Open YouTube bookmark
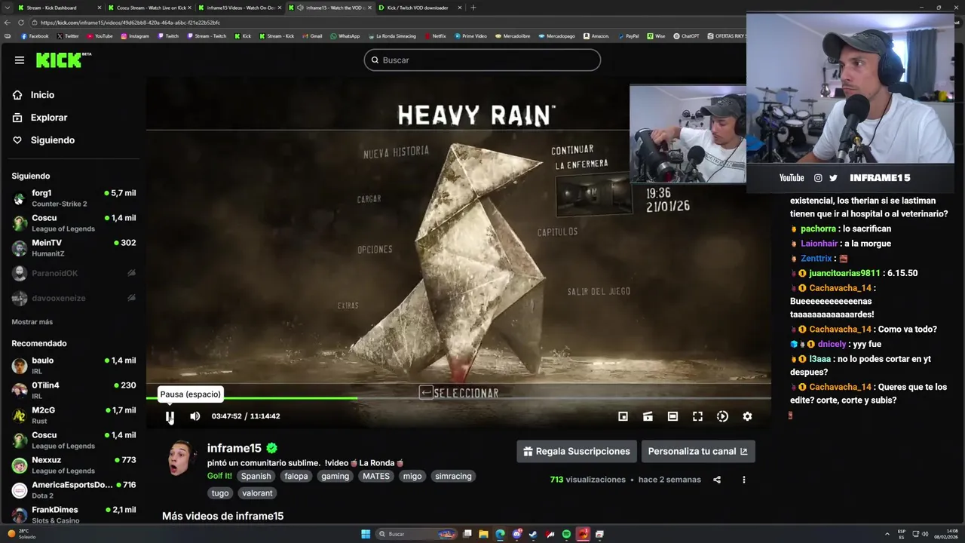The width and height of the screenshot is (965, 543). pos(100,36)
